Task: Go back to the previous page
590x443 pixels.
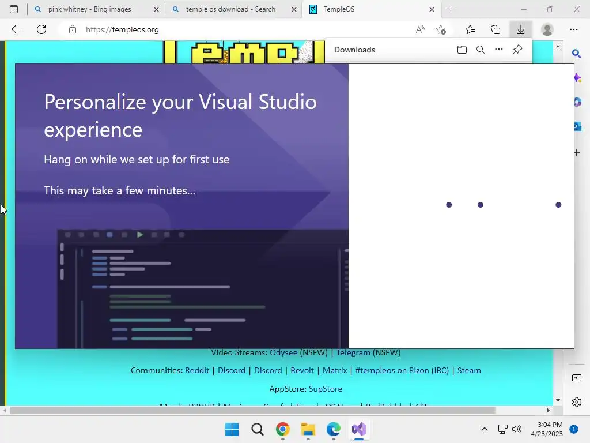Action: 16,29
